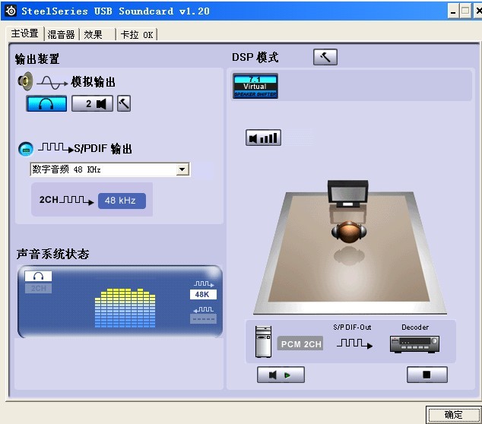Click the headphone status indicator icon
The height and width of the screenshot is (424, 482).
[x=38, y=277]
